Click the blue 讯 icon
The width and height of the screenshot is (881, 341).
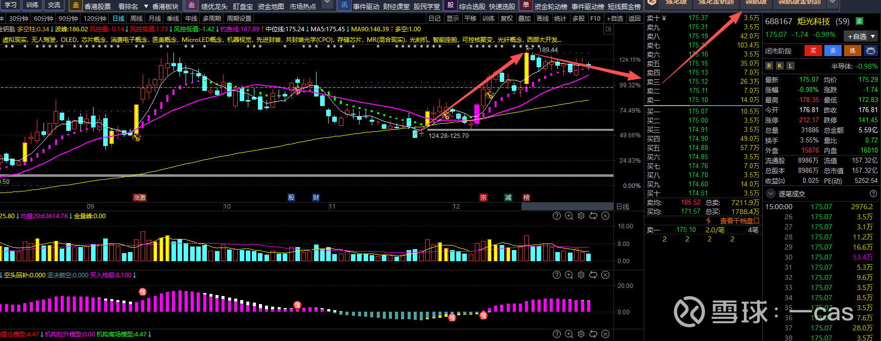click(344, 5)
